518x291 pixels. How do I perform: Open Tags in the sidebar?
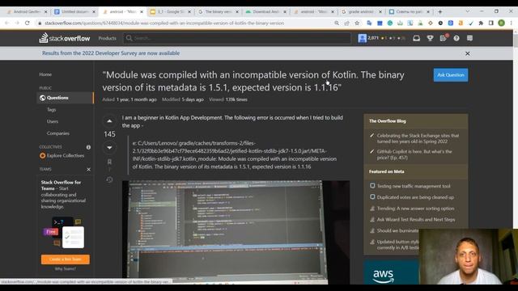pyautogui.click(x=51, y=110)
